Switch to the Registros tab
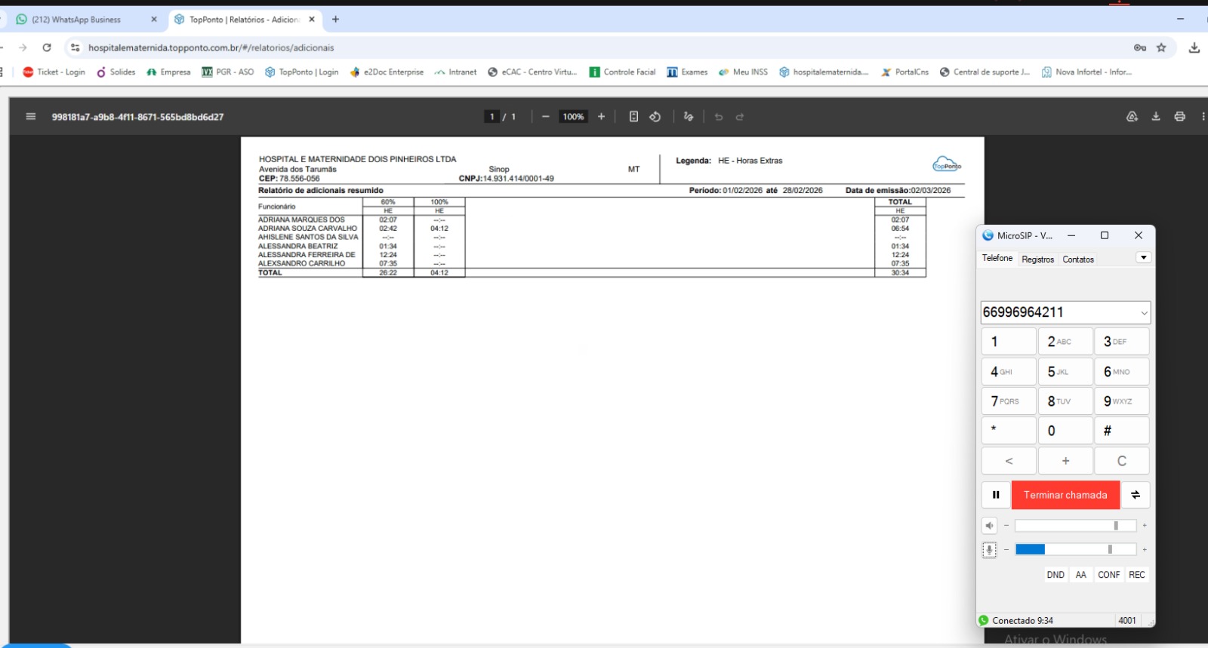This screenshot has width=1208, height=648. coord(1037,260)
